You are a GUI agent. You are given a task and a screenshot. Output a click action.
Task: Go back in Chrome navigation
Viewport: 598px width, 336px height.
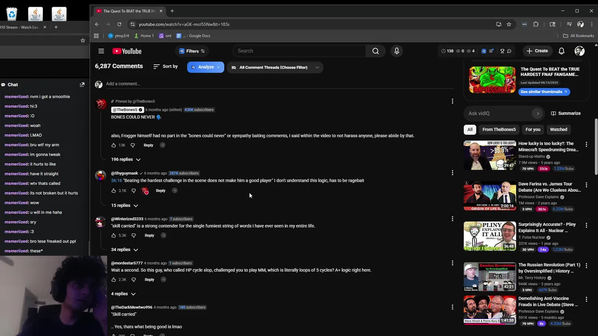(97, 24)
